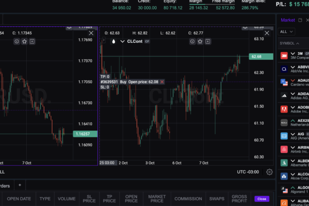Image resolution: width=309 pixels, height=206 pixels.
Task: Expand the 3M symbol row chevron
Action: point(293,53)
